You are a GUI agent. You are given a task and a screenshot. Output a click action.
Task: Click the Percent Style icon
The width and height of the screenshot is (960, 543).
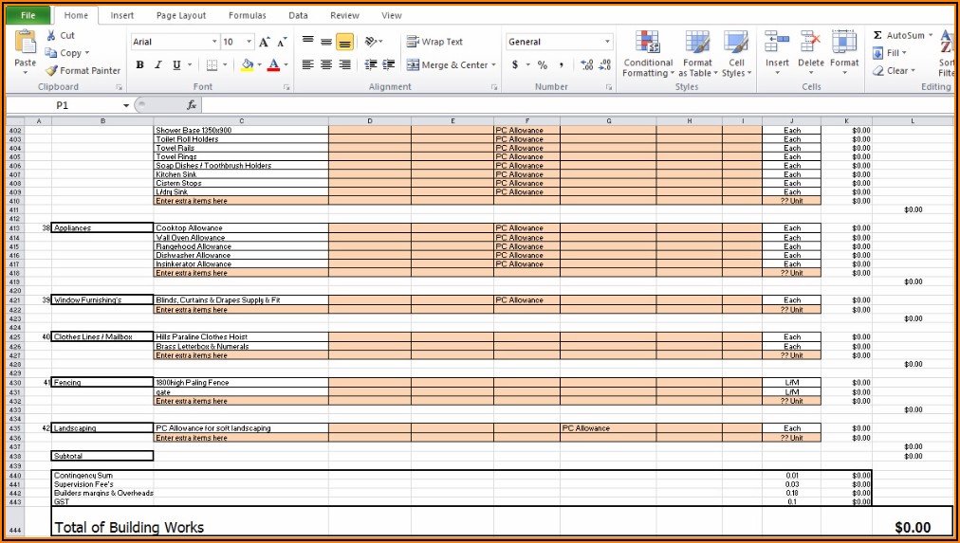point(543,65)
